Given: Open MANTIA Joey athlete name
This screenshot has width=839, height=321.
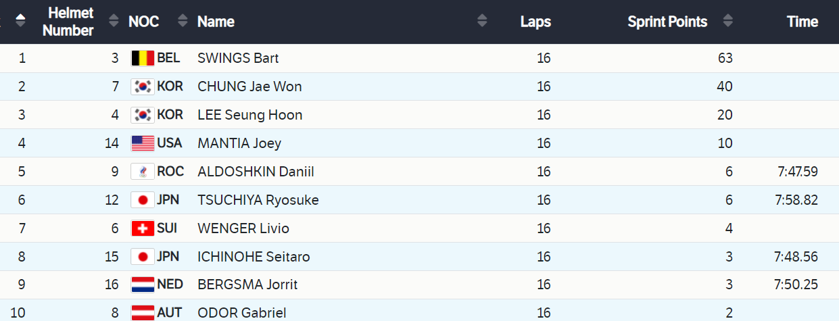Looking at the screenshot, I should coord(239,143).
